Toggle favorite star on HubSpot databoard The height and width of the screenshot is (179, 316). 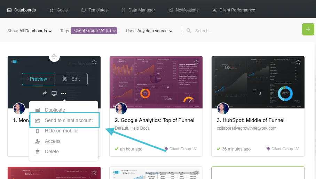click(x=298, y=62)
